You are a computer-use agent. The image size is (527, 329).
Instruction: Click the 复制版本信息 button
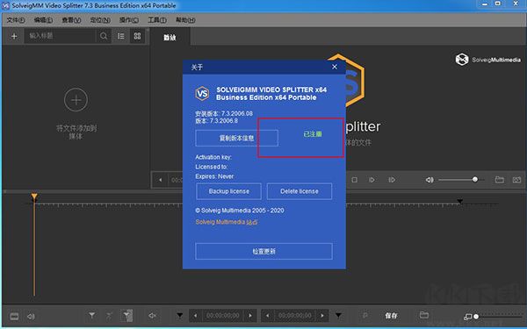(236, 138)
